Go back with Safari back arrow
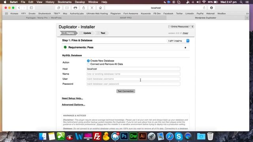 point(19,8)
